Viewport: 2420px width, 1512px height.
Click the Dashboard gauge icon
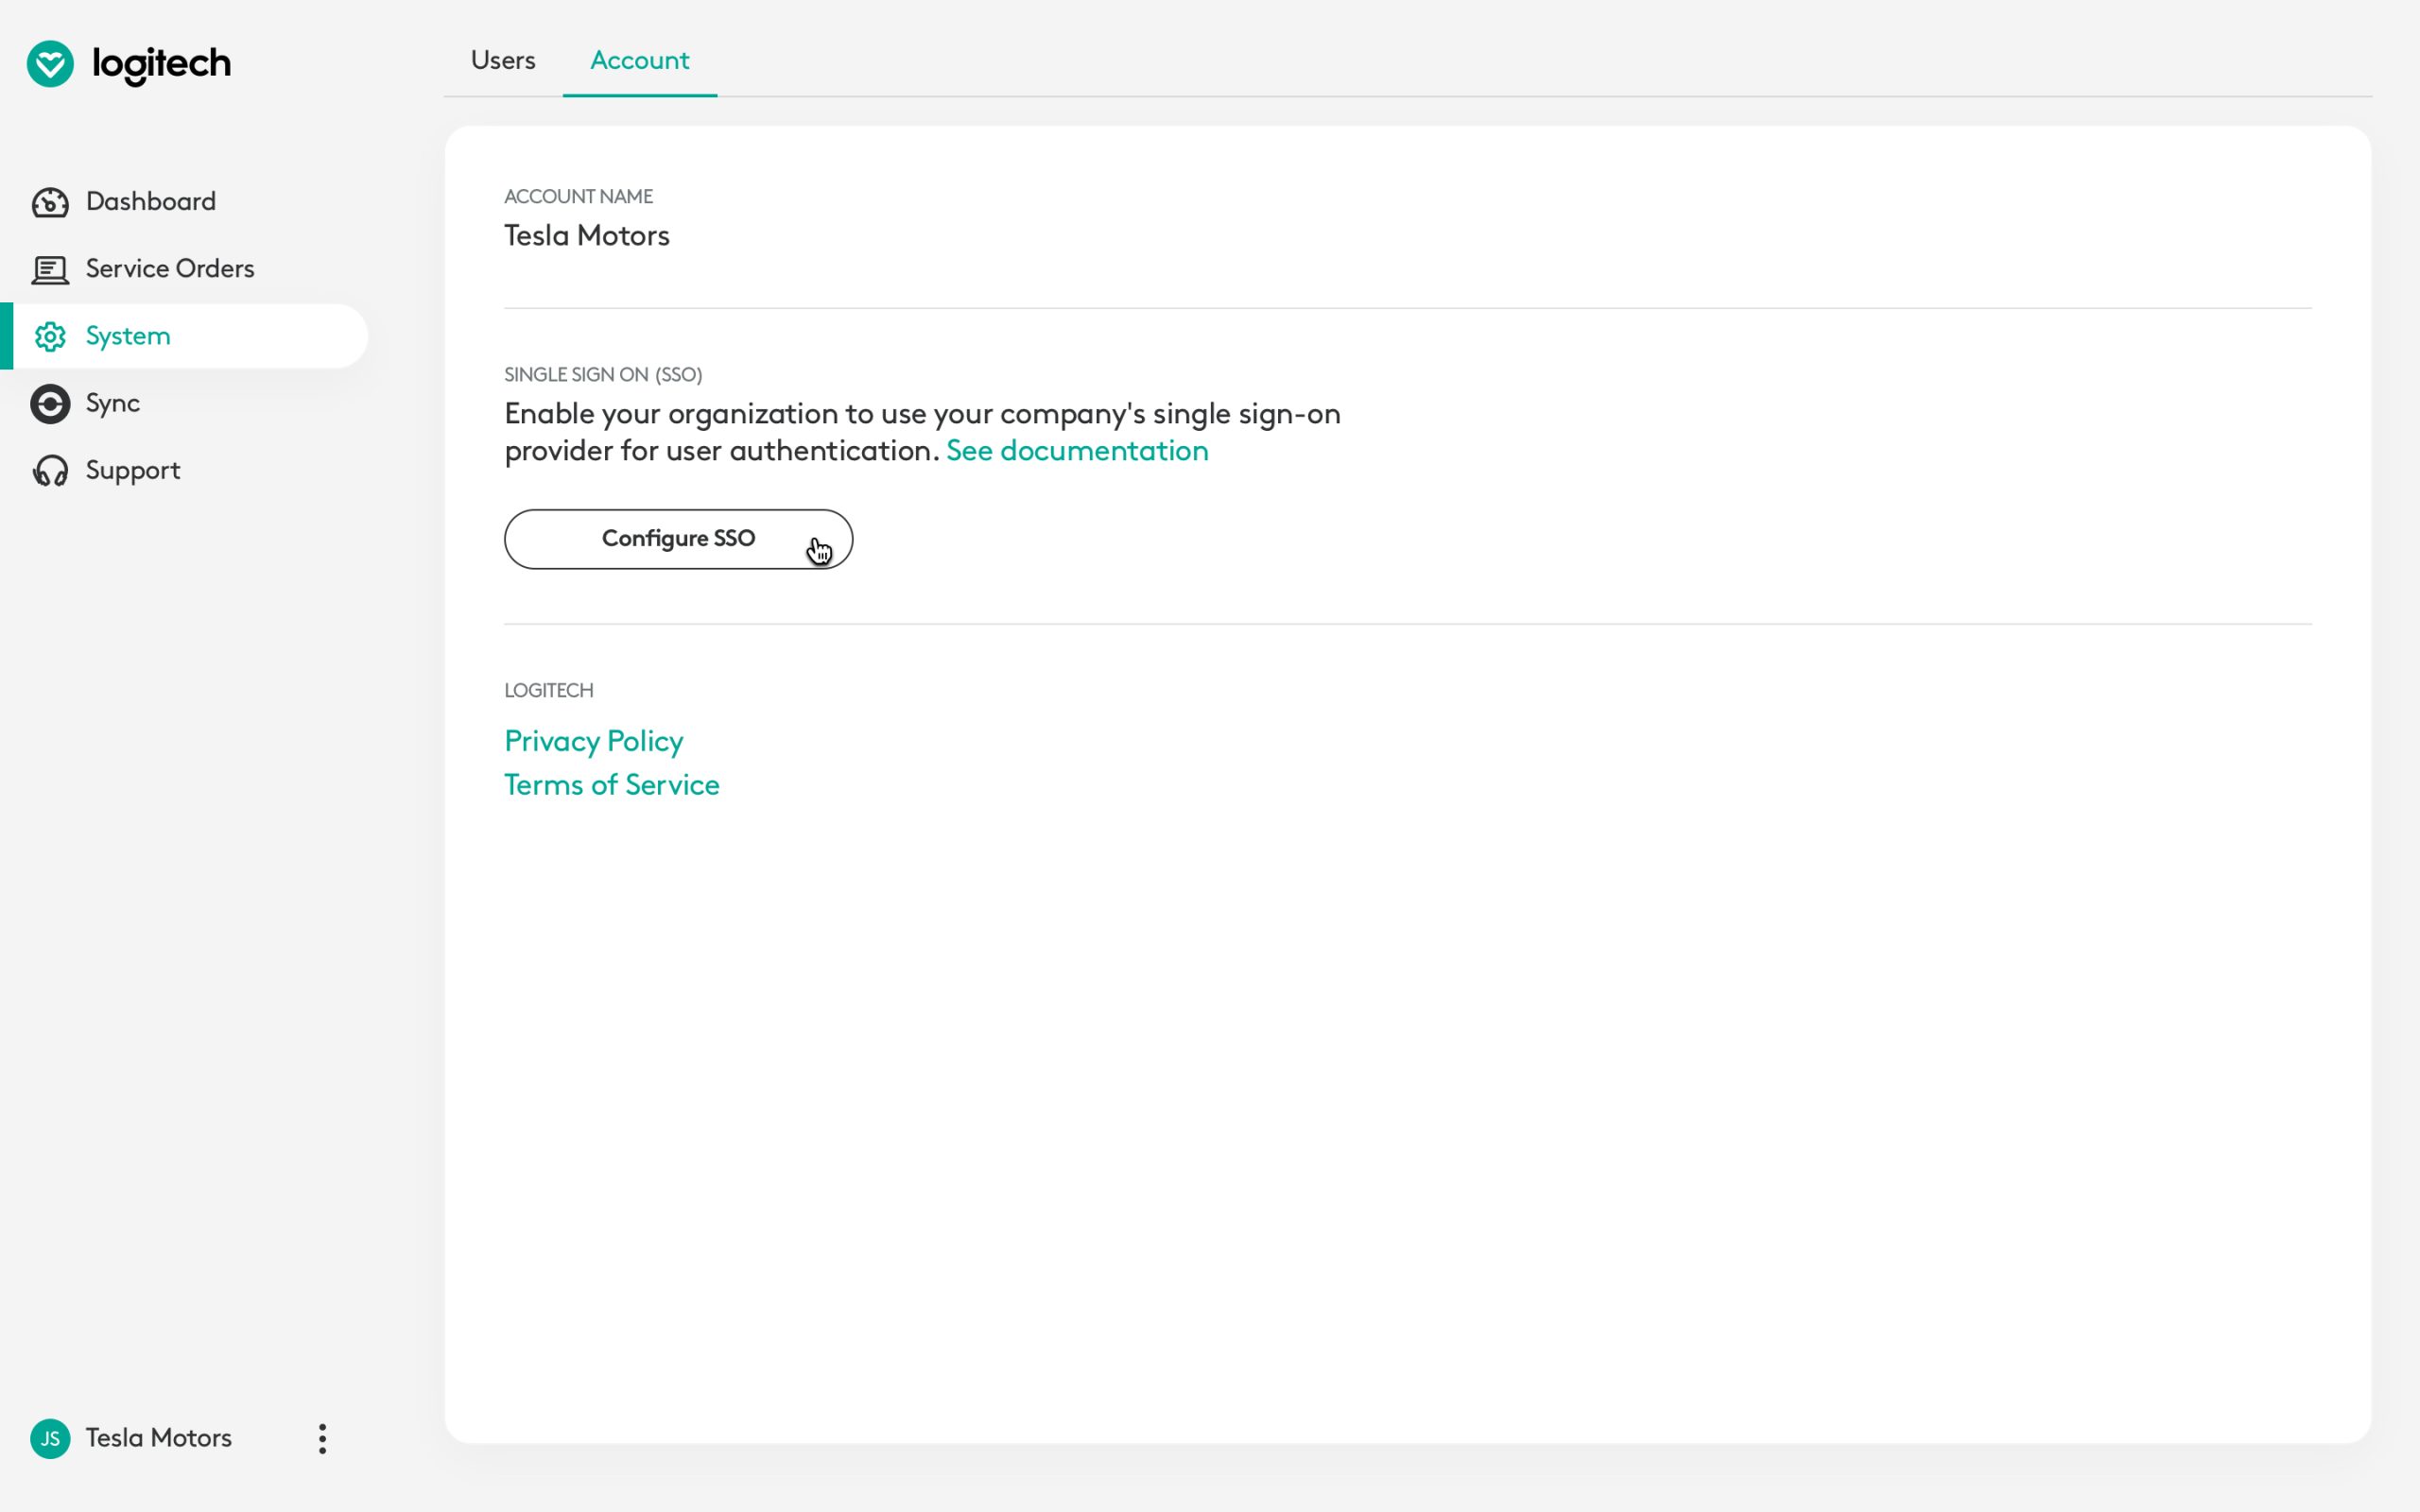pyautogui.click(x=50, y=202)
